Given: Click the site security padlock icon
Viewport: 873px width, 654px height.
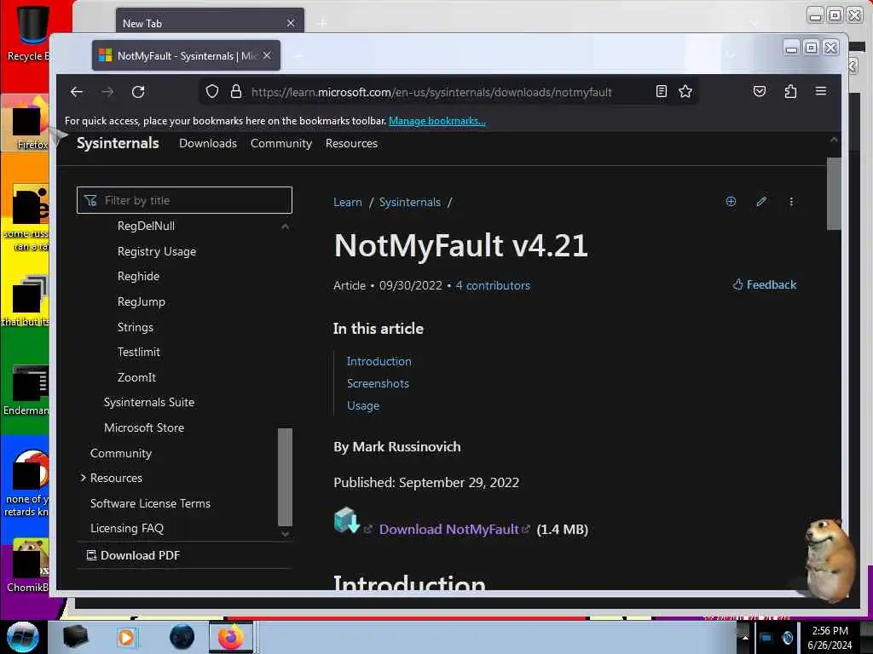Looking at the screenshot, I should point(236,92).
